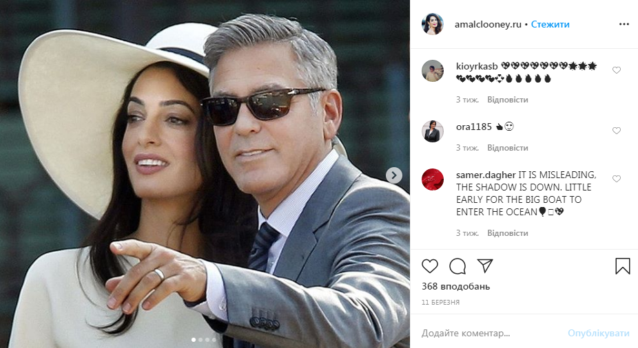638x348 pixels.
Task: Open the amalclooney.ru username link
Action: 488,24
